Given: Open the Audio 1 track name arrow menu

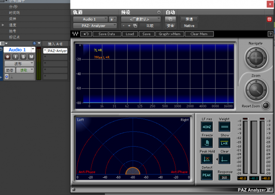Looking at the screenshot, I should 33,50.
